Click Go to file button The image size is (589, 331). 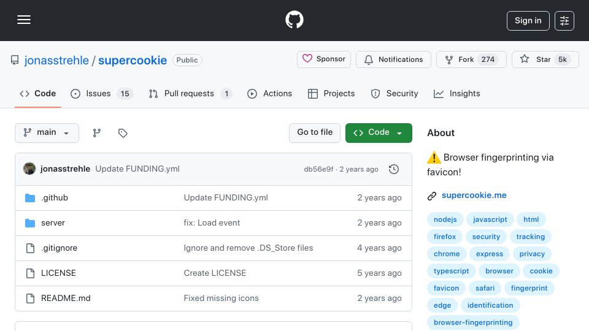coord(315,133)
